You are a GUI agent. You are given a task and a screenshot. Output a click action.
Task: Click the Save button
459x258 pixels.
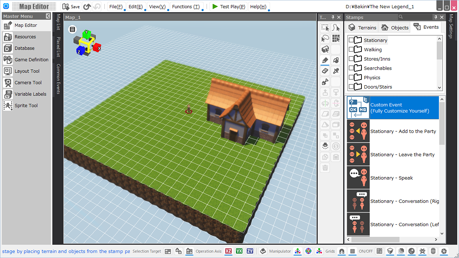coord(71,6)
